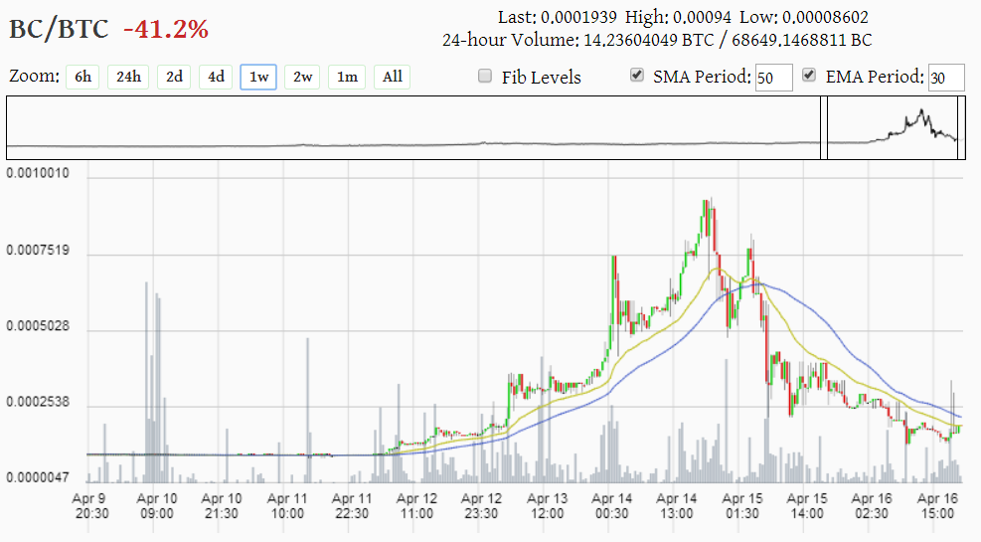Click the 24-hour Volume text
981x542 pixels.
(x=657, y=40)
